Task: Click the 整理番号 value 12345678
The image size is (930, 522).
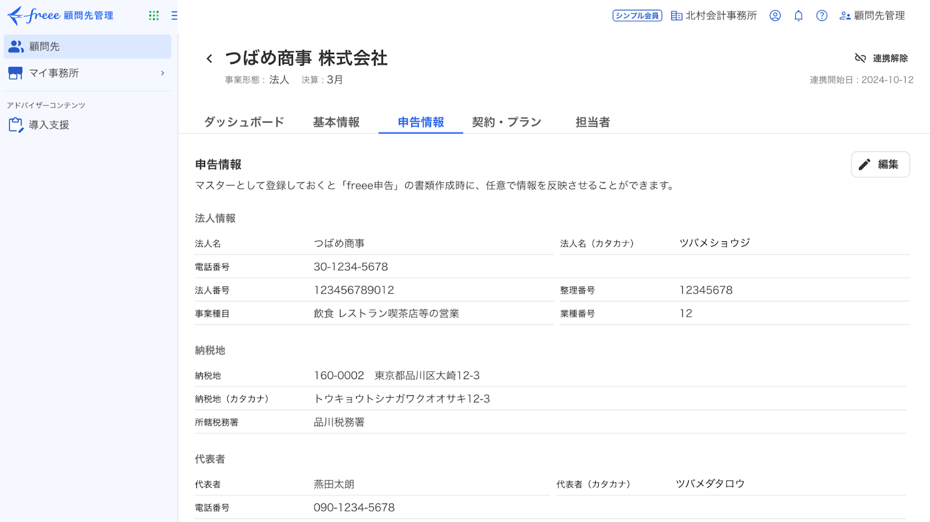Action: pos(706,290)
